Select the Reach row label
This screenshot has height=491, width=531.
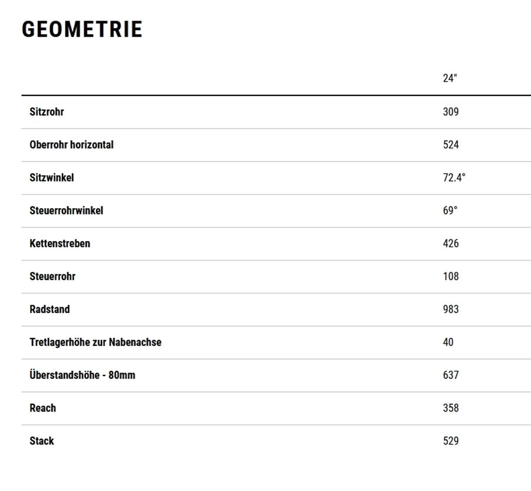click(42, 408)
